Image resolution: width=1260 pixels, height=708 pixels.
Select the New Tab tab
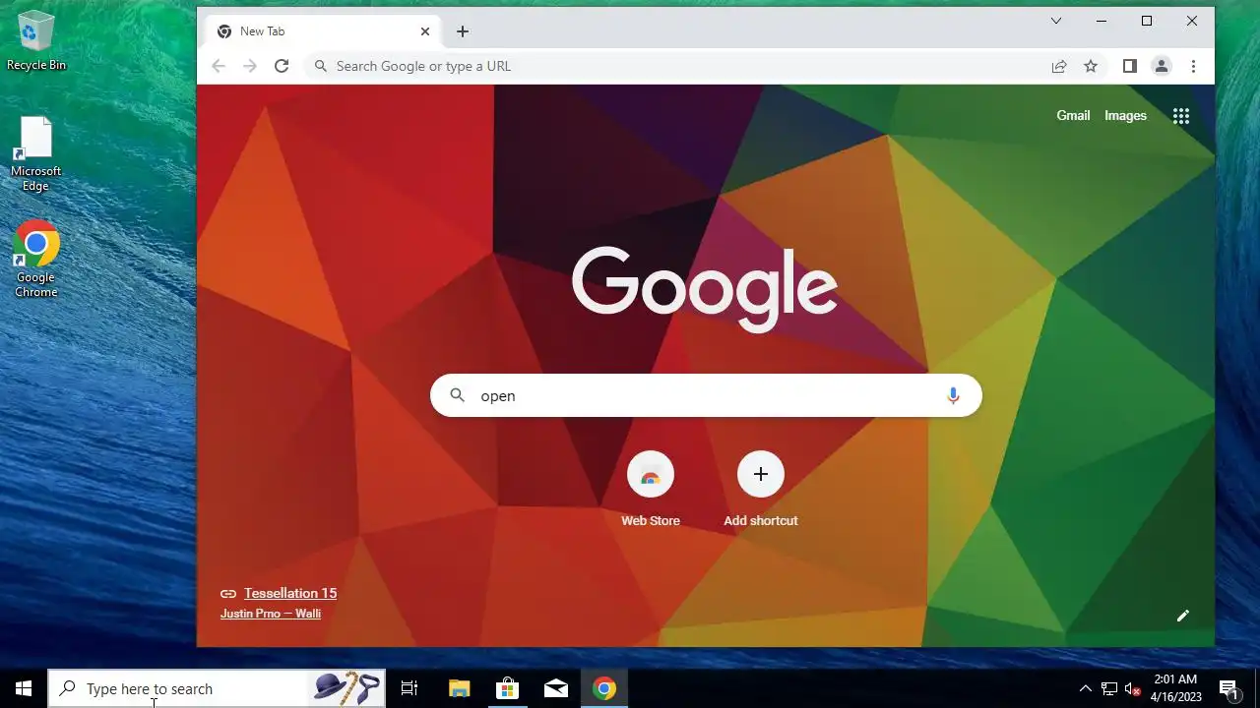(x=323, y=31)
